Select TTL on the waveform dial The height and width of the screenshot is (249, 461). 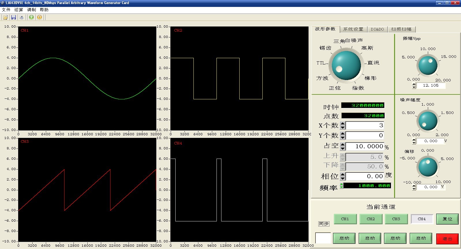point(321,63)
